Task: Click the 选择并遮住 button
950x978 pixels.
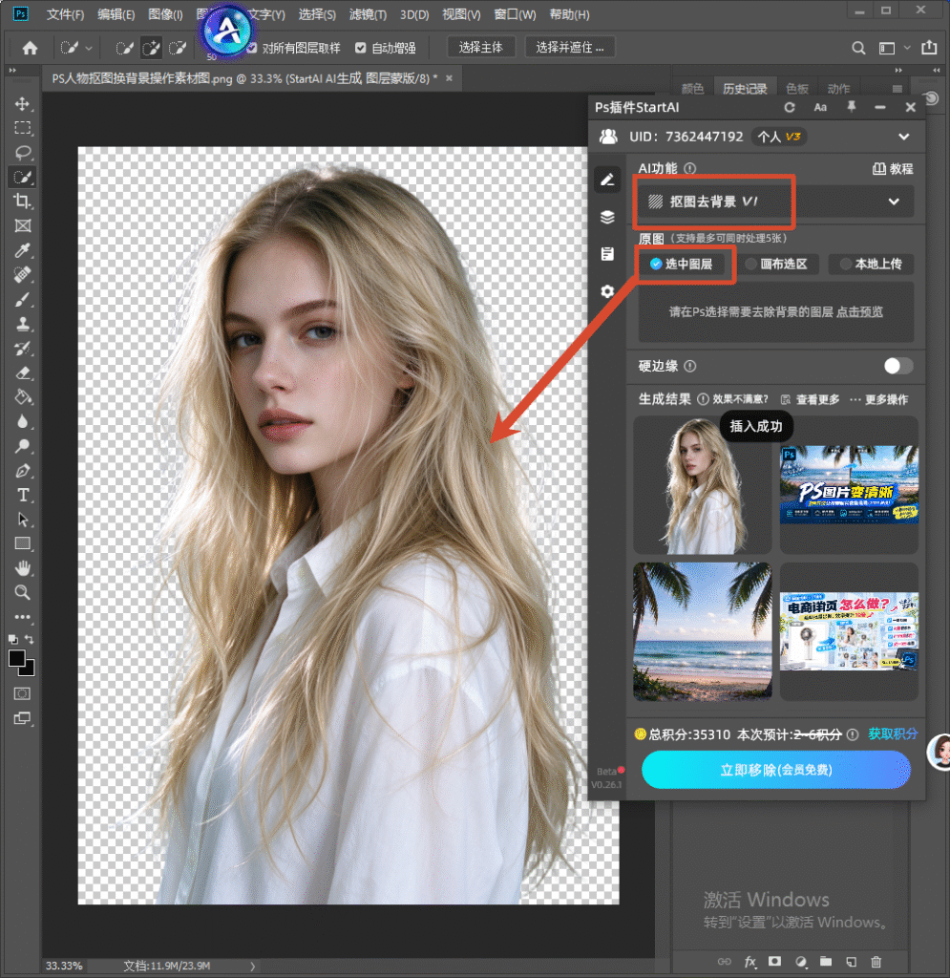Action: 570,48
